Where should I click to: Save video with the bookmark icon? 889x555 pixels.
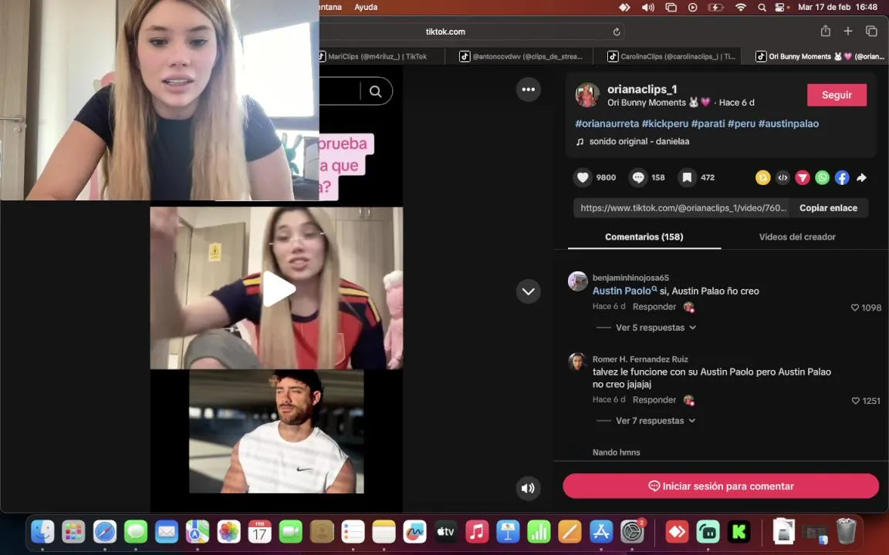(x=687, y=177)
